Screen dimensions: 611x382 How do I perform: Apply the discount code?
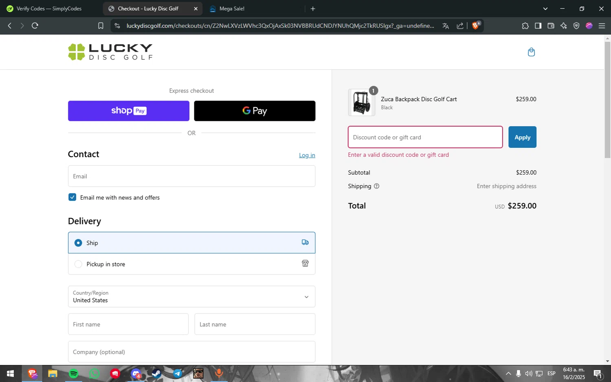(522, 137)
